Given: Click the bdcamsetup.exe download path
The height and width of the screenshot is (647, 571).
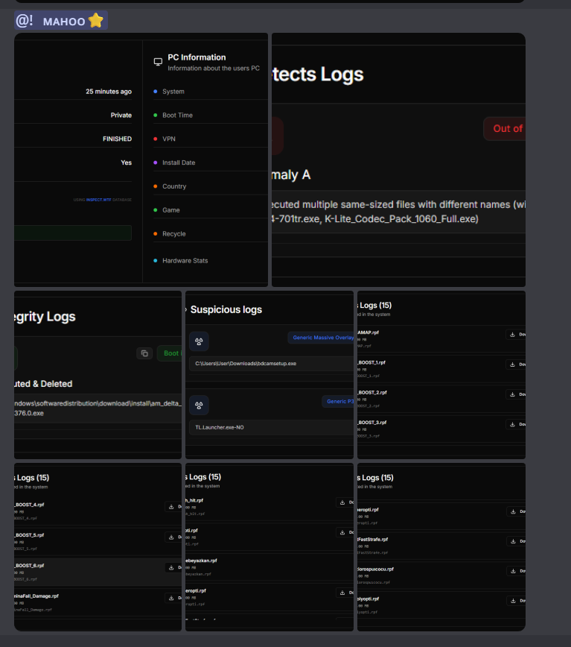Looking at the screenshot, I should tap(272, 364).
